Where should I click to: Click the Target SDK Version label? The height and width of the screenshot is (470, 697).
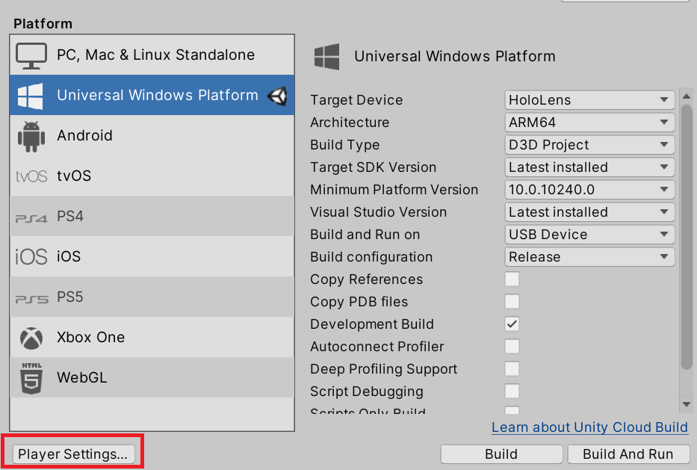click(x=374, y=167)
